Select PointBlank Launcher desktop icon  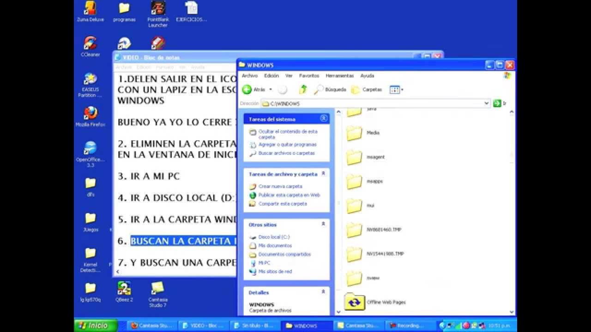pyautogui.click(x=158, y=14)
